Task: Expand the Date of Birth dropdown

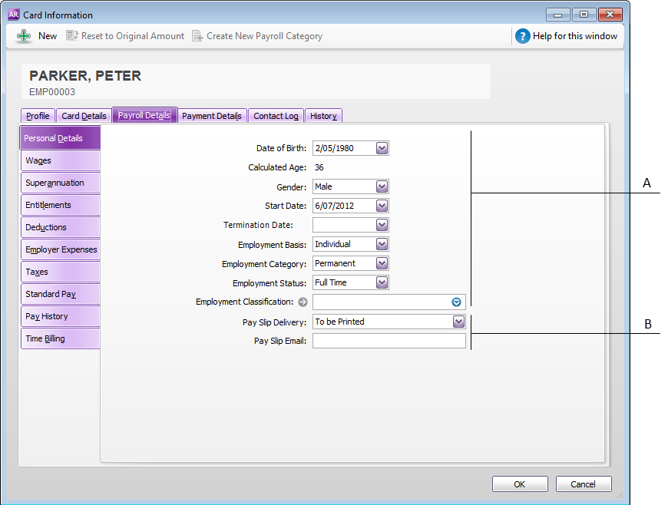Action: [x=382, y=148]
